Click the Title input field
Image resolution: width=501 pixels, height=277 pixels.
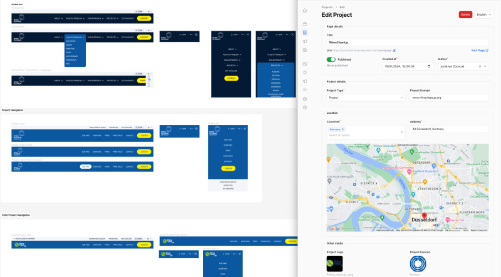point(407,42)
